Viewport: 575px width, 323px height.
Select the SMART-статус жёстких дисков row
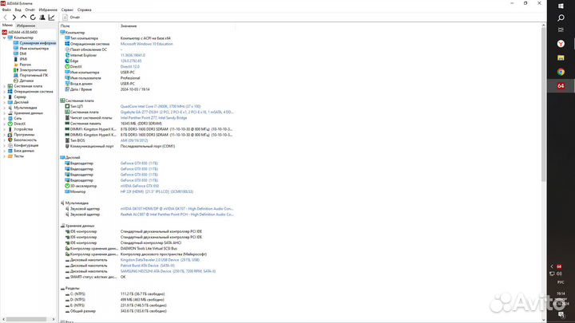(x=147, y=277)
